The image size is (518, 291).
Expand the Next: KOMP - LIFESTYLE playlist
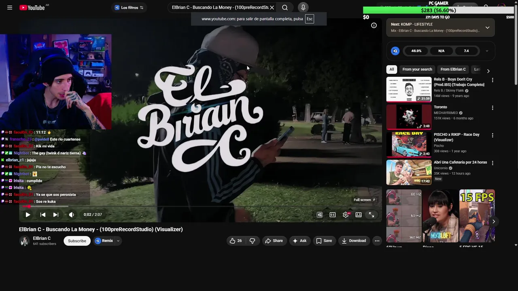(487, 27)
